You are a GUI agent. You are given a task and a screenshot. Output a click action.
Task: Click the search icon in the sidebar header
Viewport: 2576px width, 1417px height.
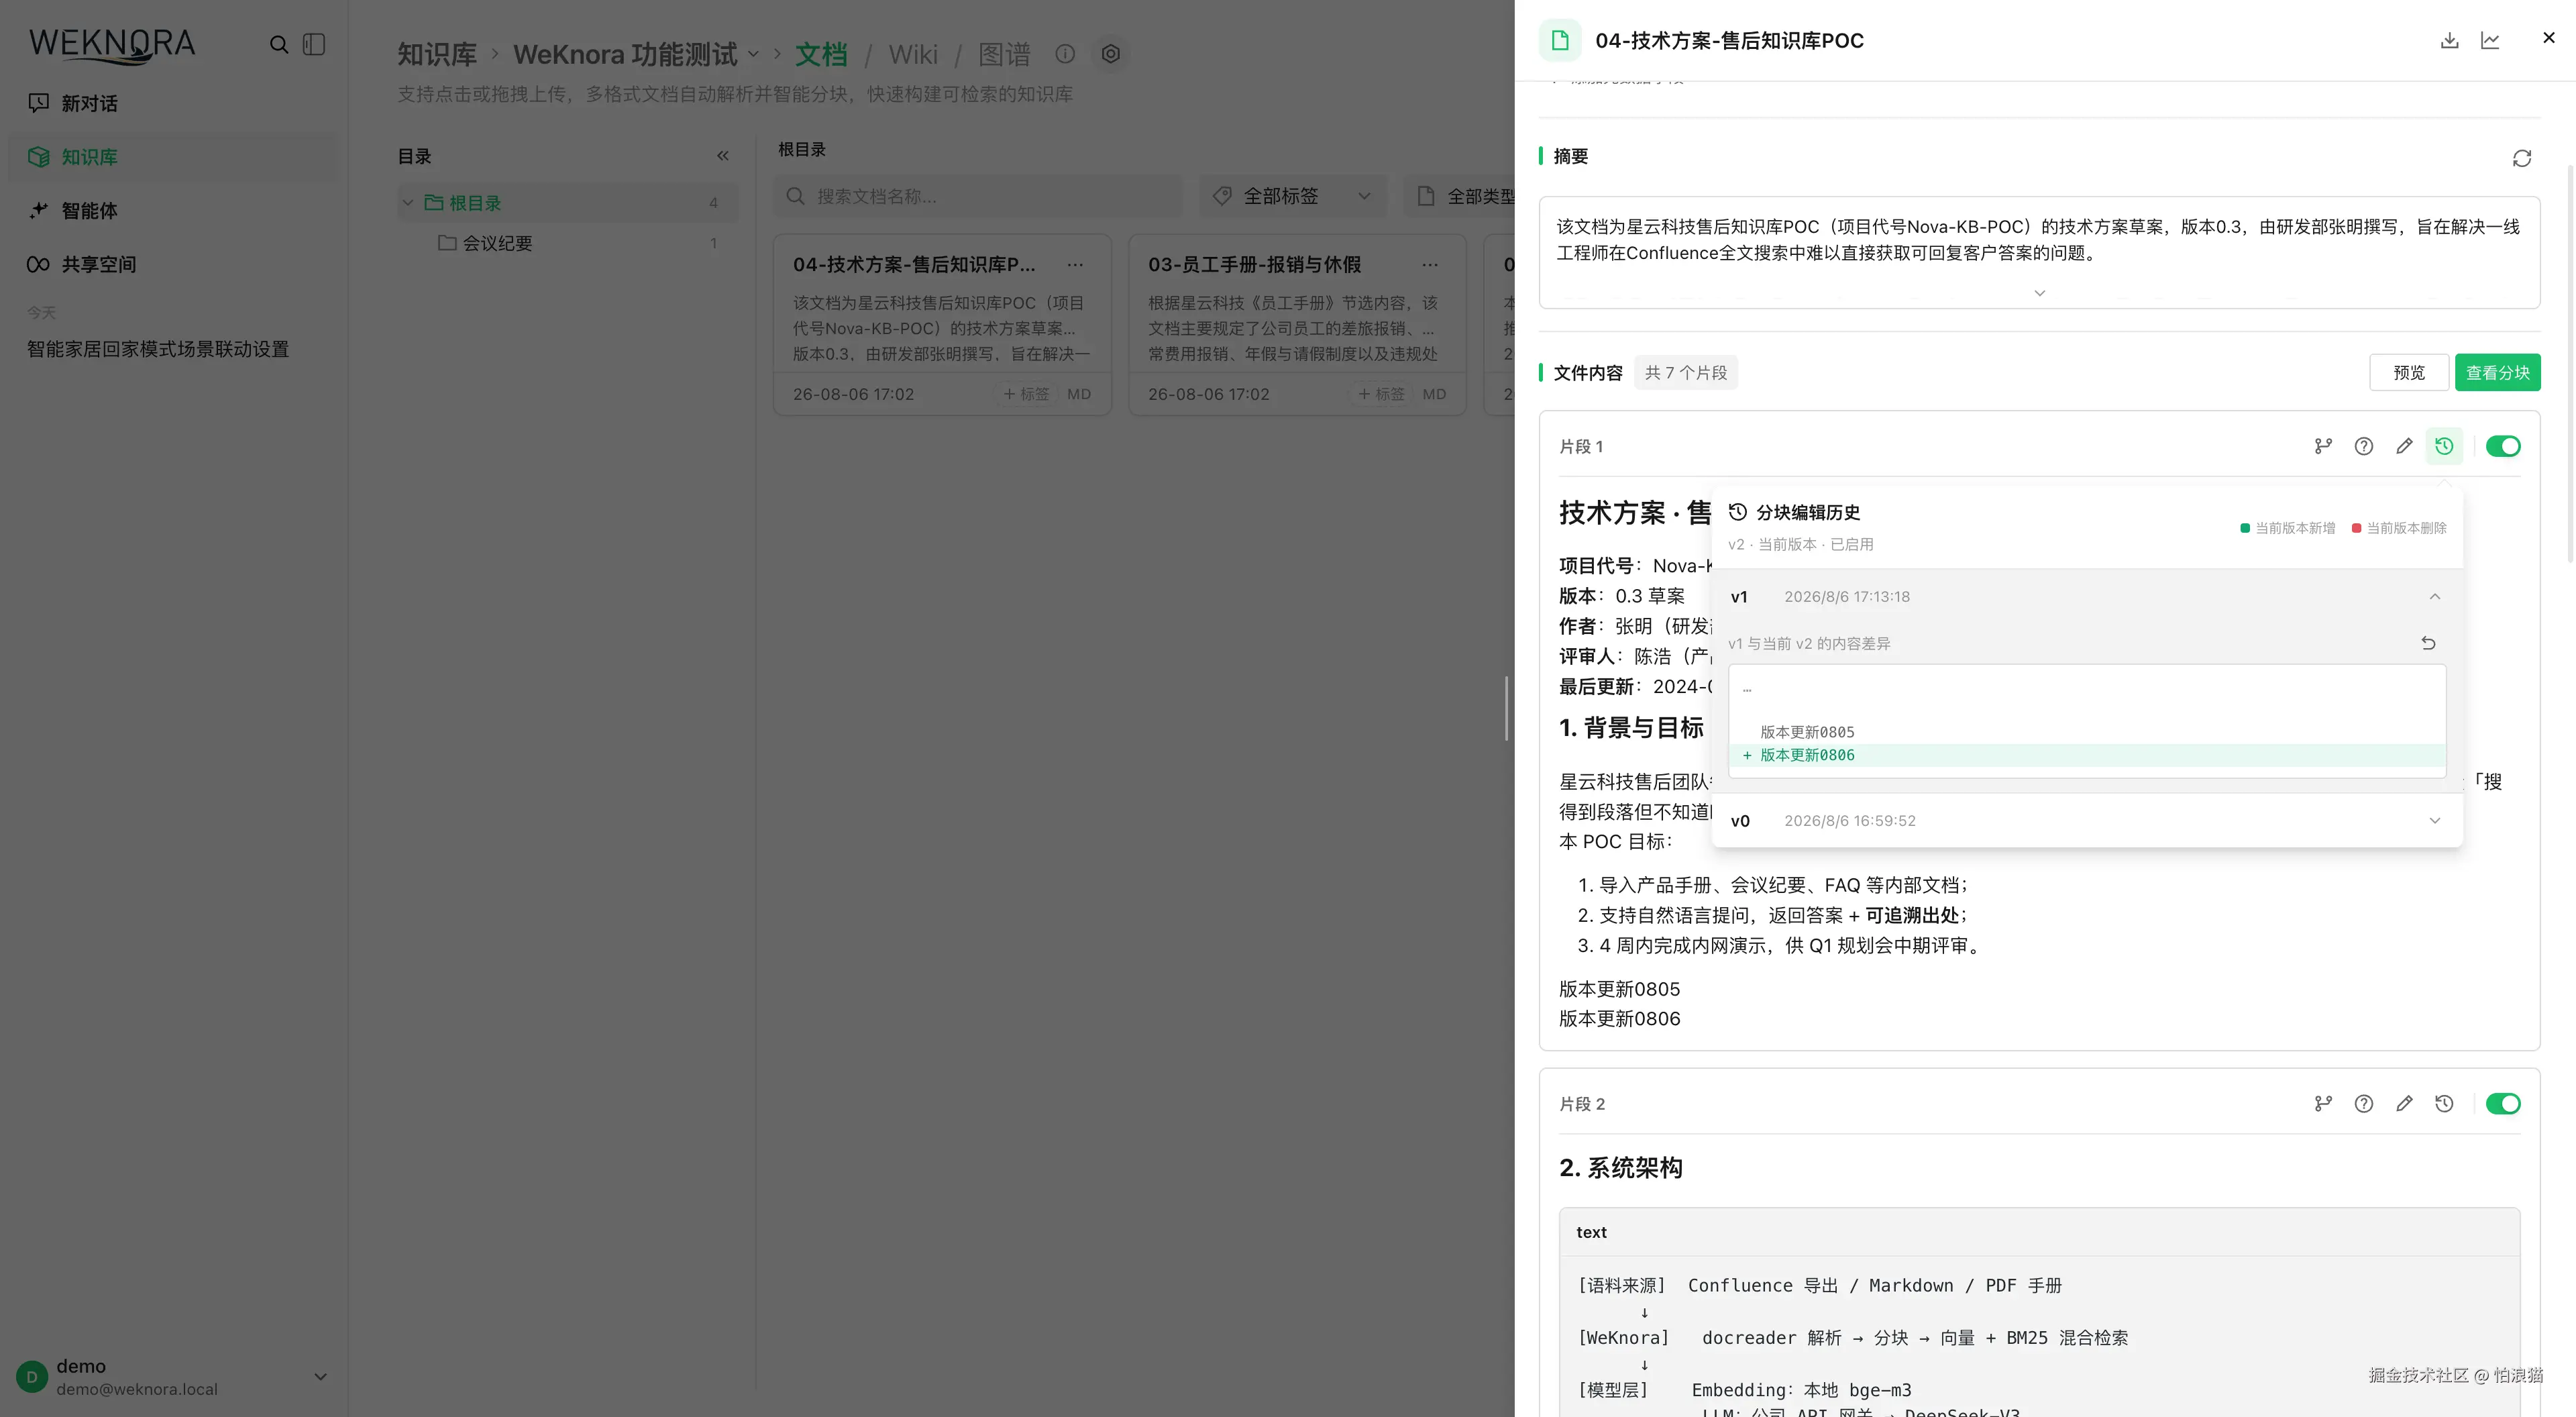point(279,45)
